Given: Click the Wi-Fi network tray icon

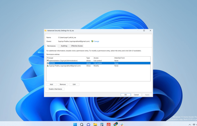Looking at the screenshot, I should 194,125.
